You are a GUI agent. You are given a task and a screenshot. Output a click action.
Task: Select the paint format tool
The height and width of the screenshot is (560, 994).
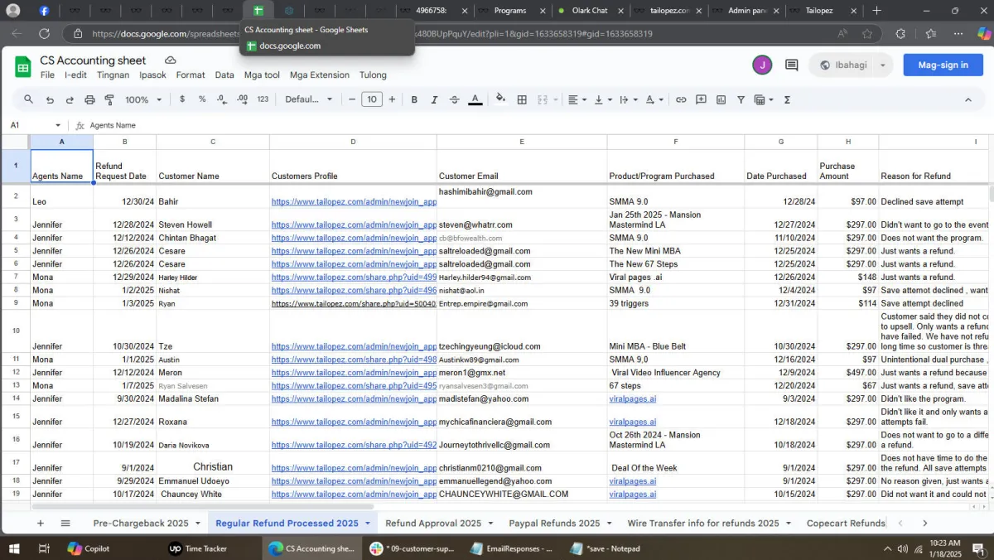click(x=109, y=99)
